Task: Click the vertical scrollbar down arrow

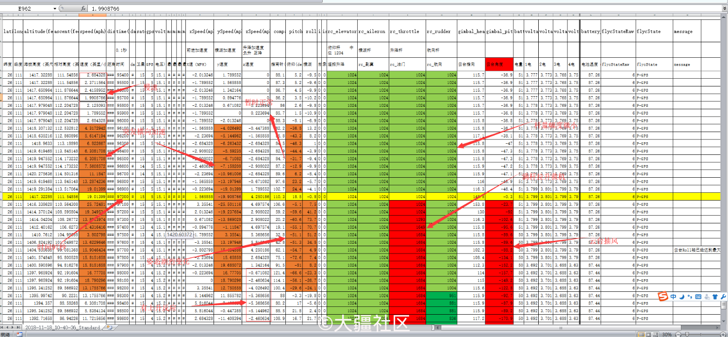Action: click(725, 321)
